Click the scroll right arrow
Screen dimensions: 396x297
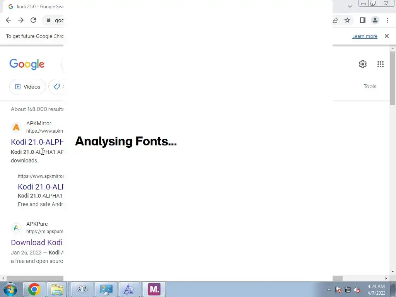(386, 278)
